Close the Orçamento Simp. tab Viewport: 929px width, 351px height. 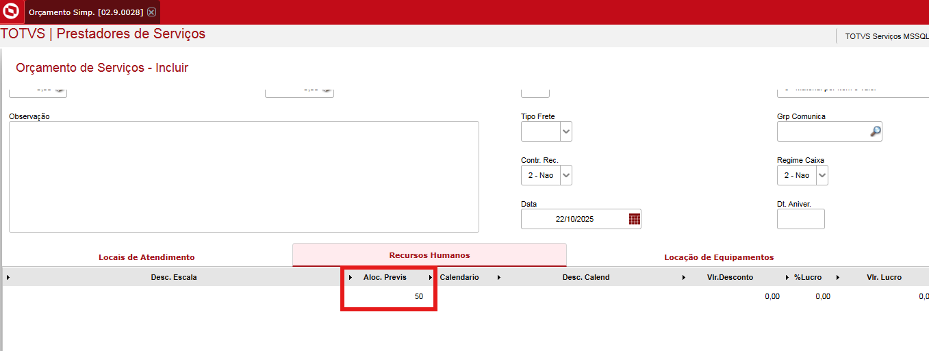click(151, 12)
